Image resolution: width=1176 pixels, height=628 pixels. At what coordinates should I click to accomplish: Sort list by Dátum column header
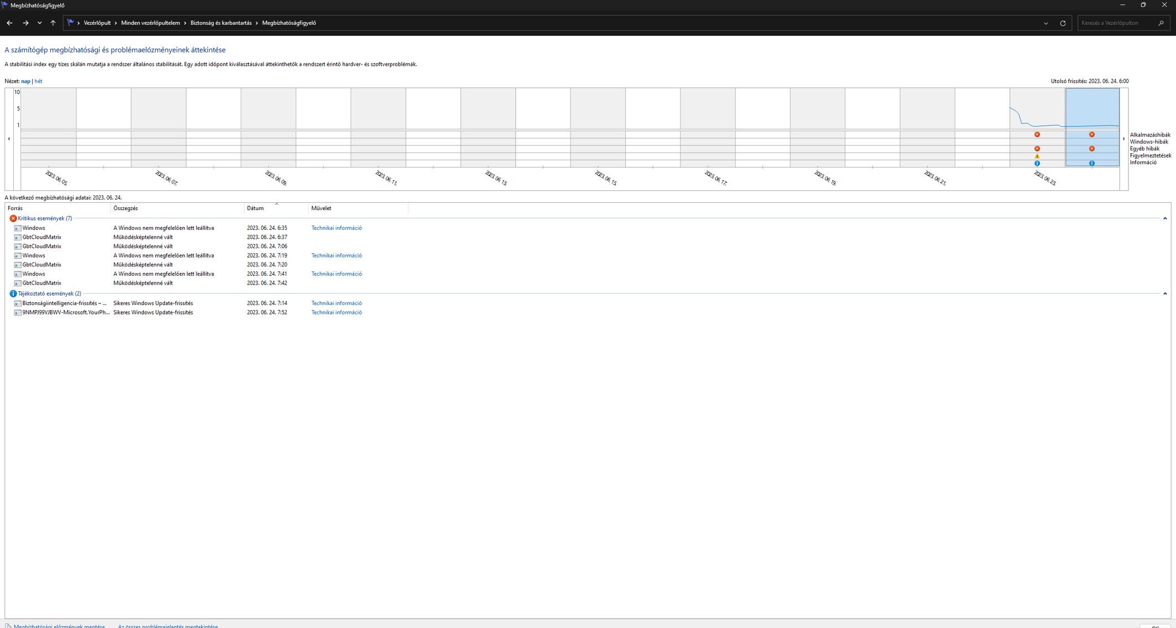pos(255,208)
